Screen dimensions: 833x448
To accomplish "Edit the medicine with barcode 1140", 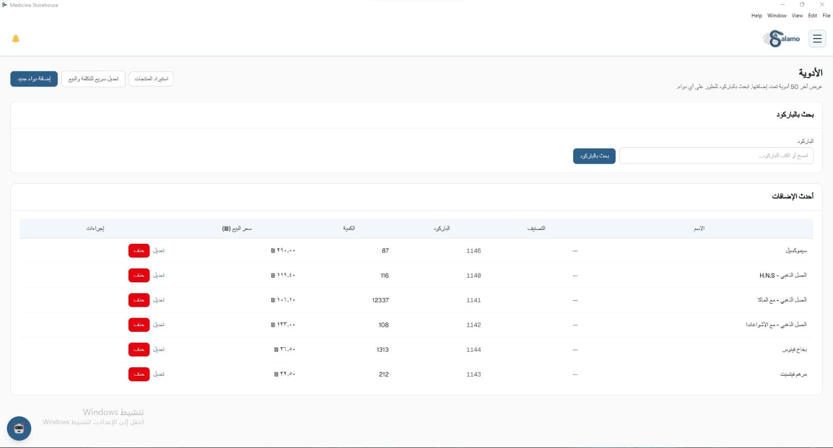I will [159, 275].
